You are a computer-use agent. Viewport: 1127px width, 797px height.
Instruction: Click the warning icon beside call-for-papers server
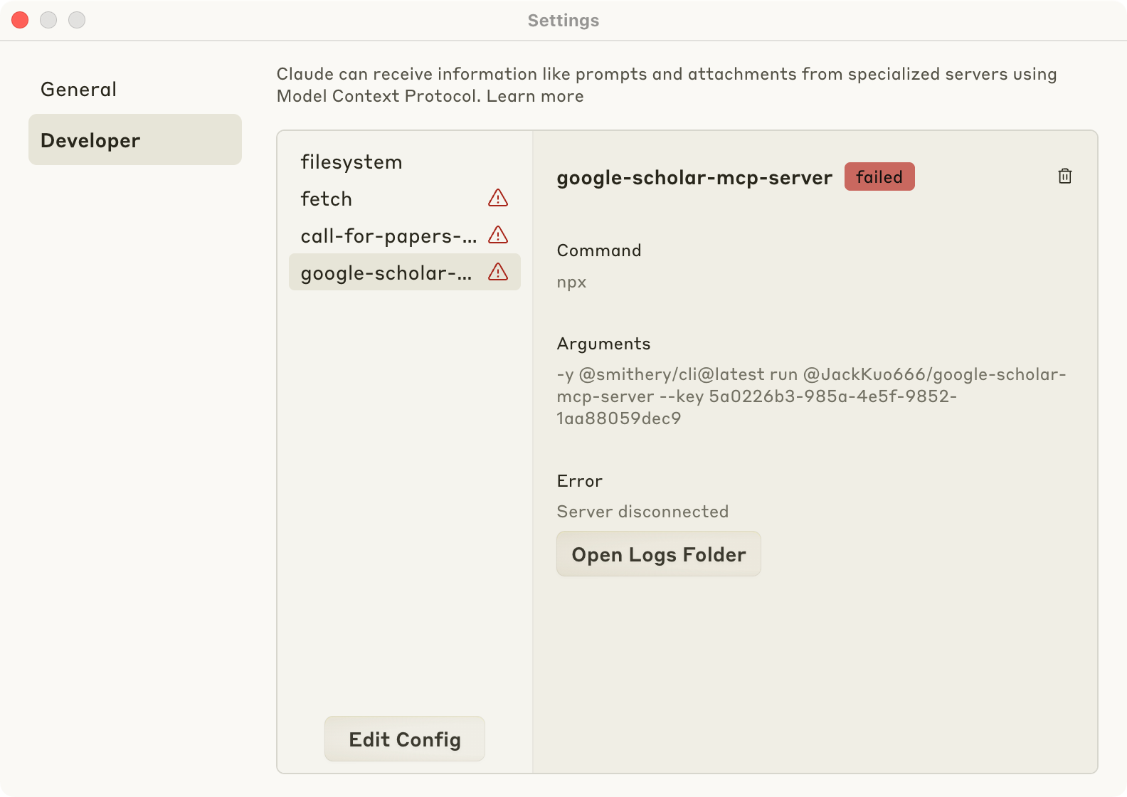(498, 236)
